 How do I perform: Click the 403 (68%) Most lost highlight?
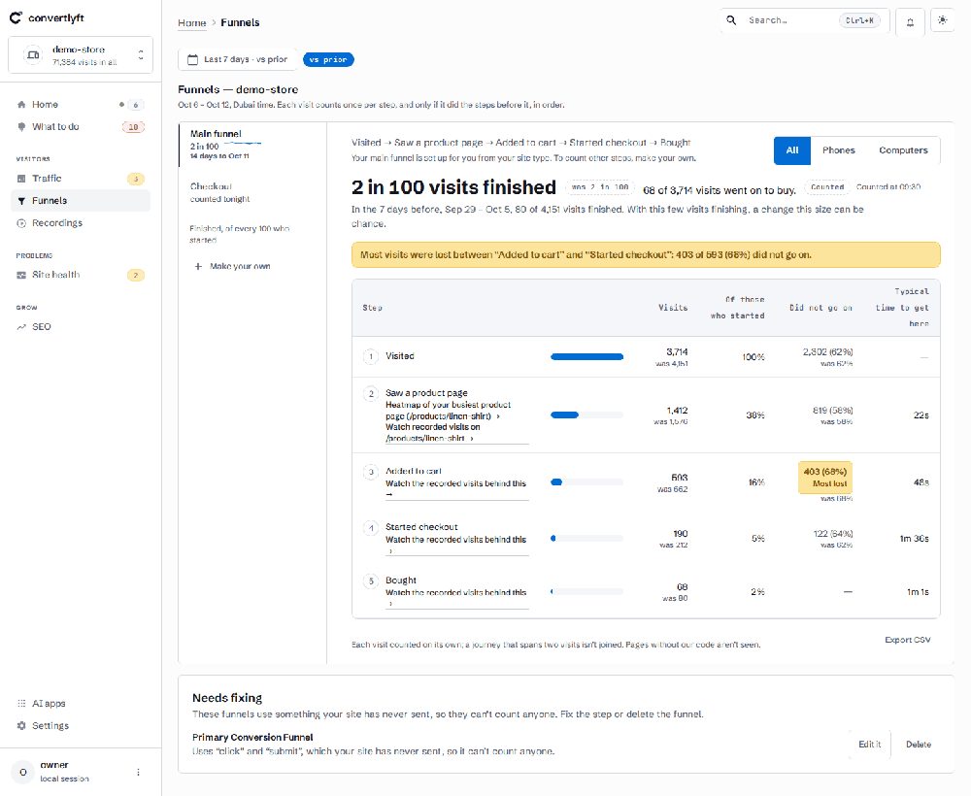pyautogui.click(x=824, y=478)
